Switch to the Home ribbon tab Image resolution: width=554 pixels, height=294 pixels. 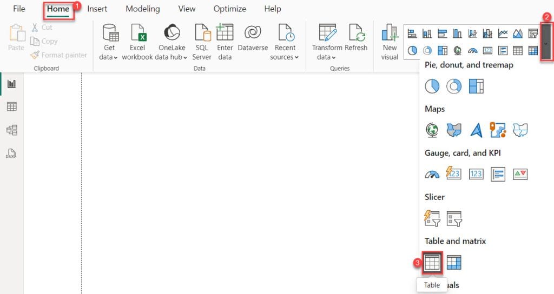[x=58, y=9]
